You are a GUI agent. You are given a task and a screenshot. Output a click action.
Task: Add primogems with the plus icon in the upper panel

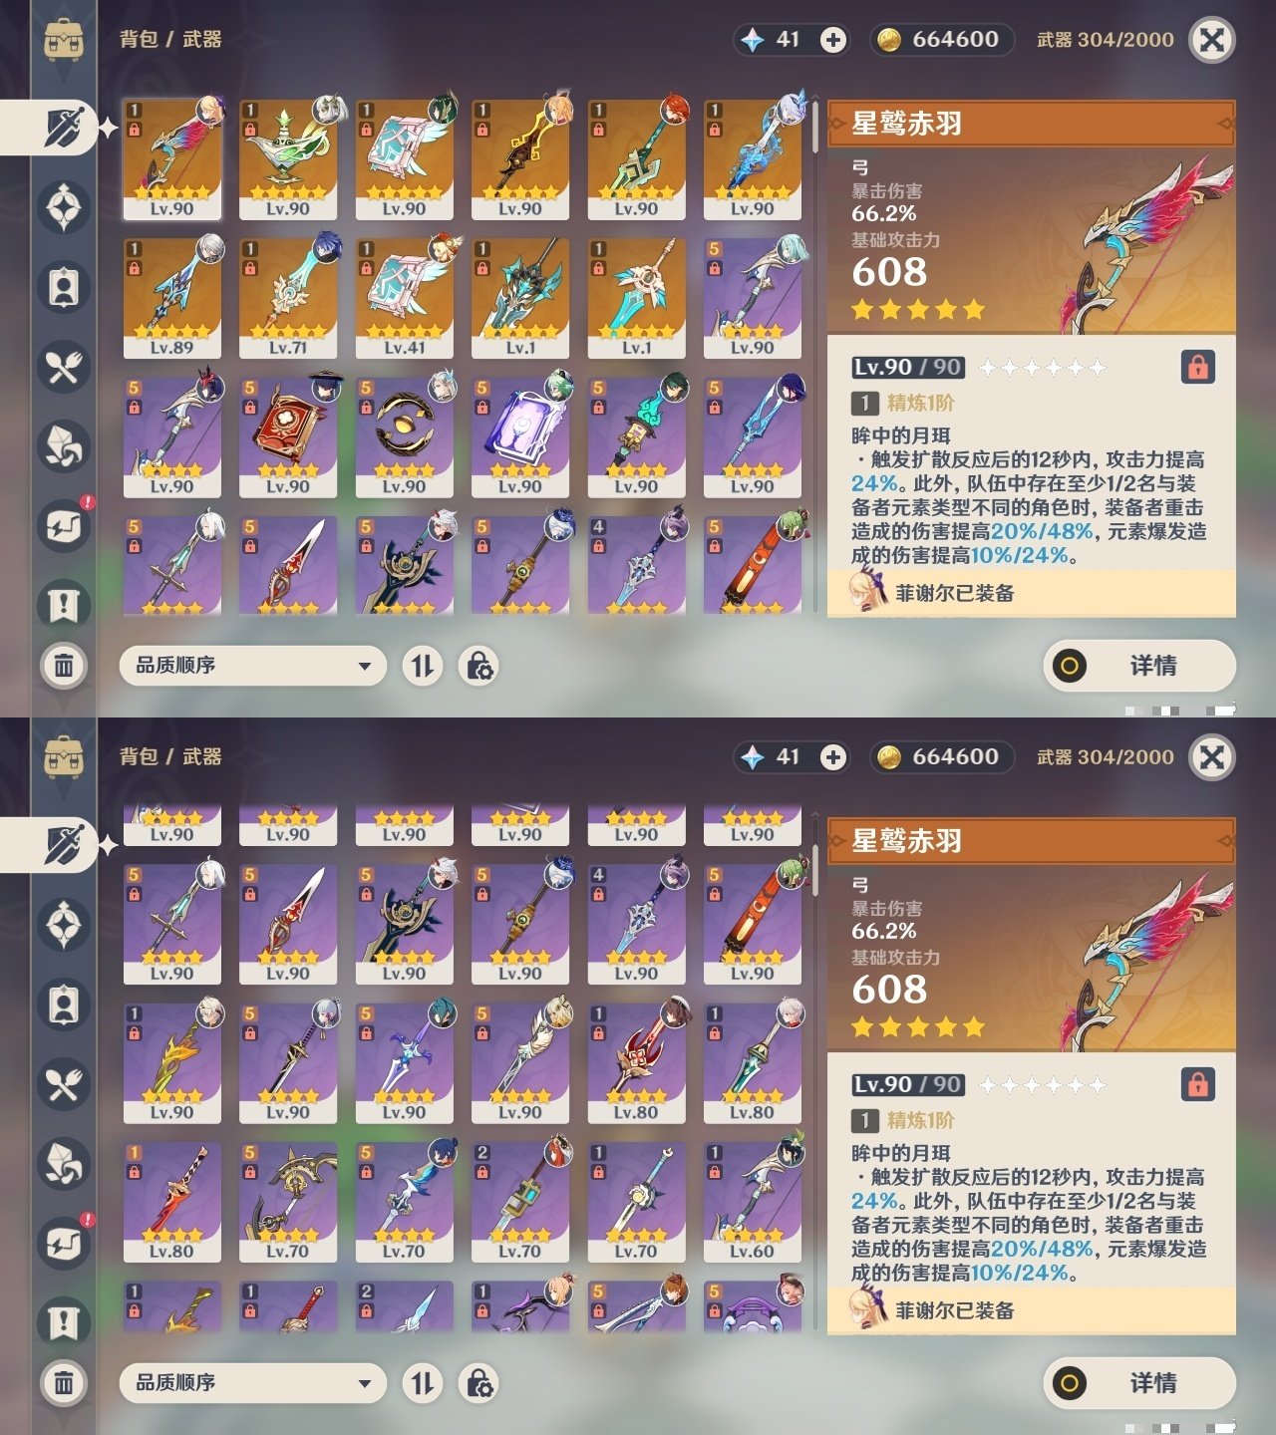pos(832,40)
